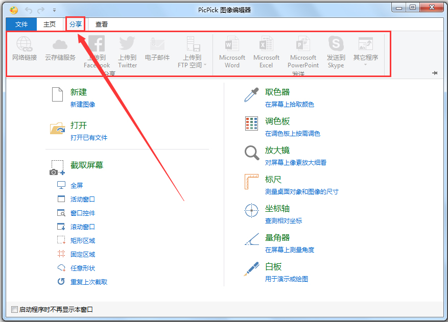Image resolution: width=448 pixels, height=322 pixels.
Task: Click the 截取屏幕 heading
Action: click(87, 165)
